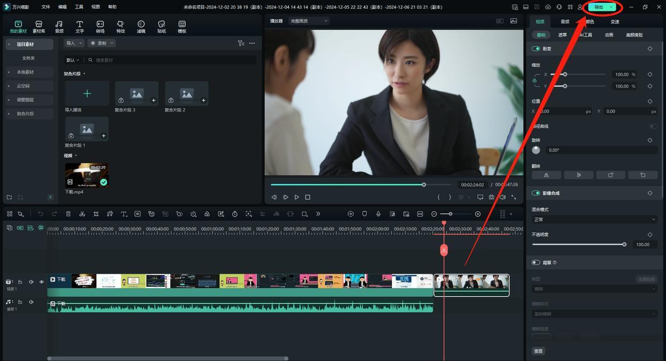Click the trash delete icon in timeline toolbar
The height and width of the screenshot is (361, 666).
point(68,214)
